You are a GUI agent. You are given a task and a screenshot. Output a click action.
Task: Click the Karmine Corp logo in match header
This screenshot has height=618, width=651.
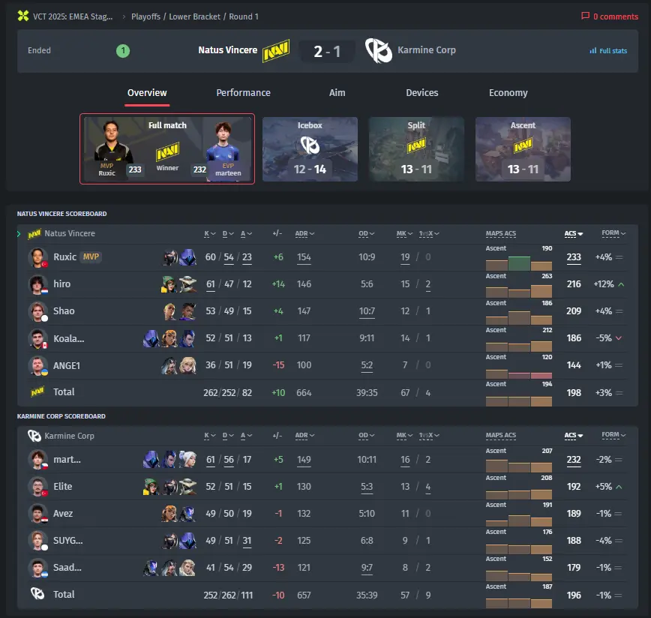click(378, 51)
